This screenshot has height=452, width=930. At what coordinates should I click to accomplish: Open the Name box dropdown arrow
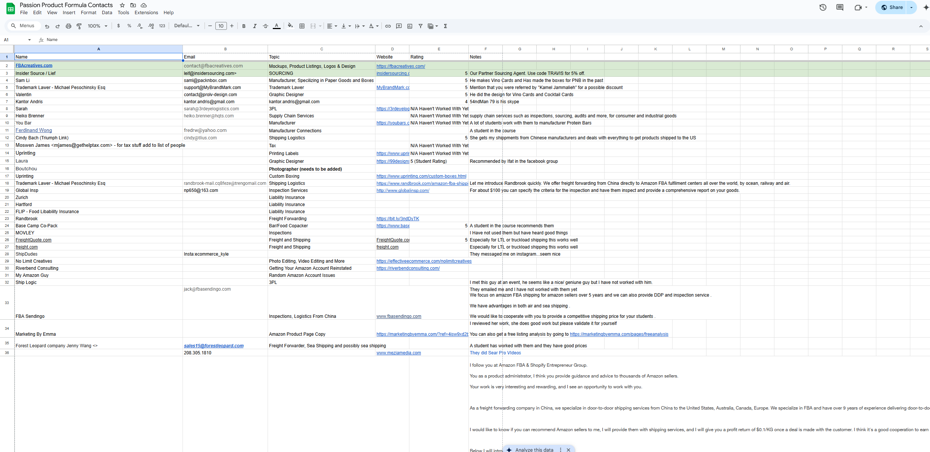29,40
